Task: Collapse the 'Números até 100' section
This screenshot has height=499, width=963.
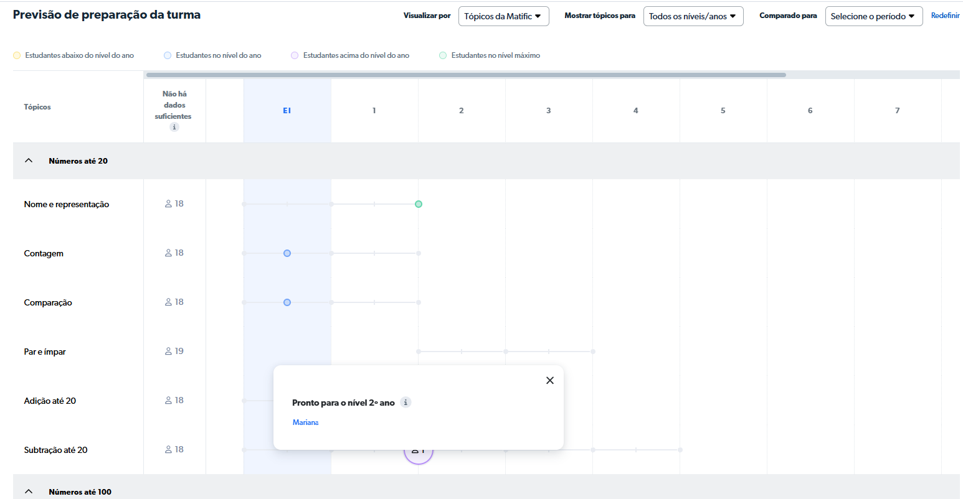Action: pyautogui.click(x=29, y=492)
